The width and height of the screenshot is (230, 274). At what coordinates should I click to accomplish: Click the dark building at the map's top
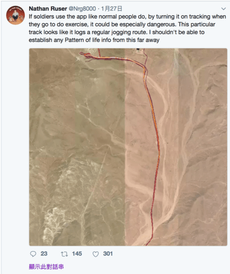point(138,50)
